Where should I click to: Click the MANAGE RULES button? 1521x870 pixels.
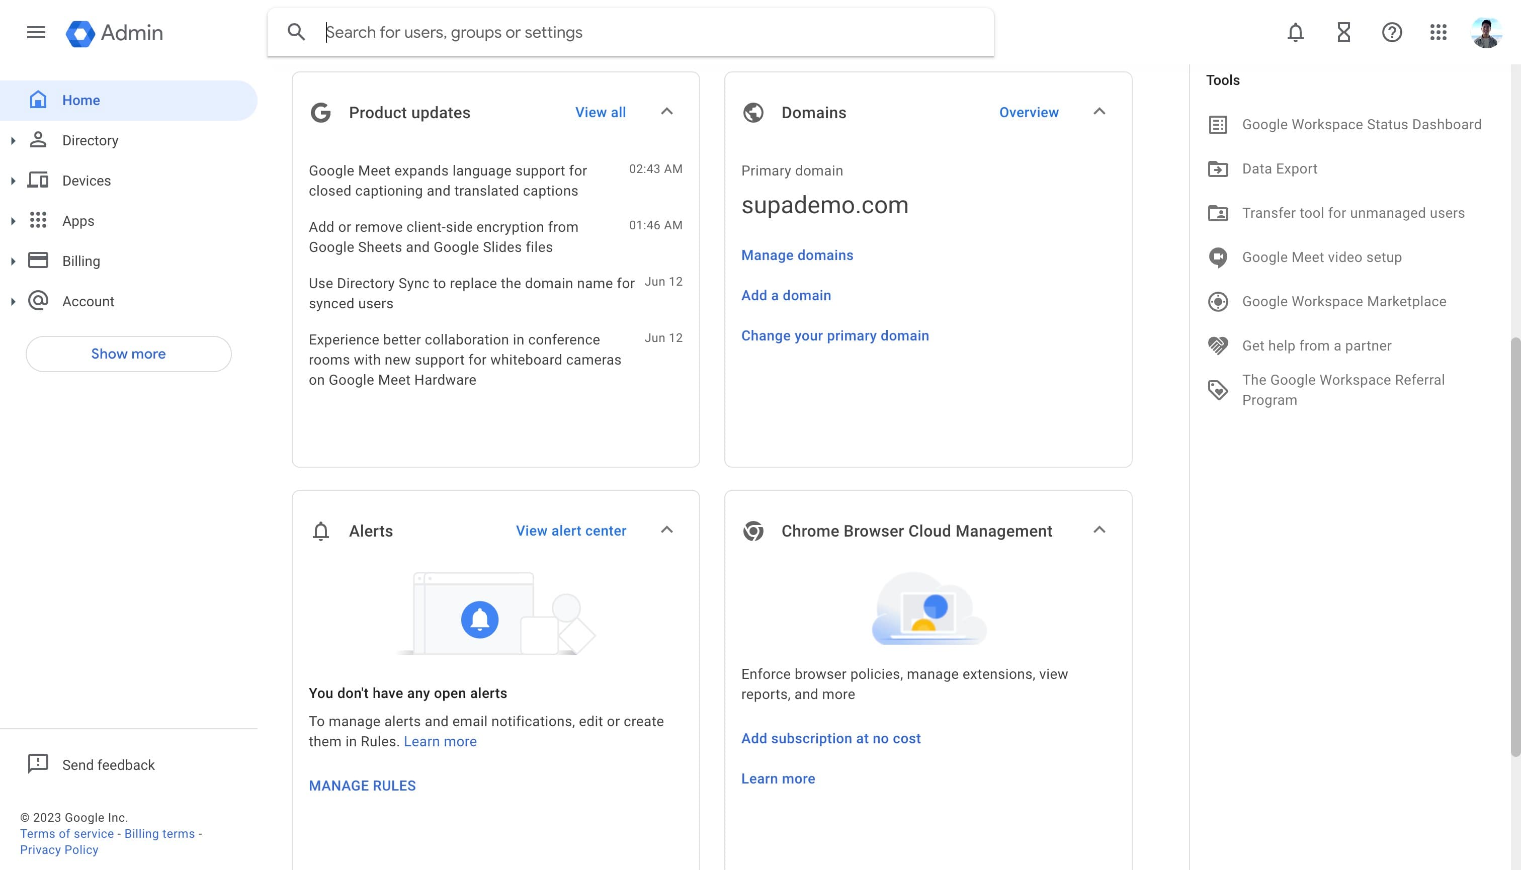362,785
